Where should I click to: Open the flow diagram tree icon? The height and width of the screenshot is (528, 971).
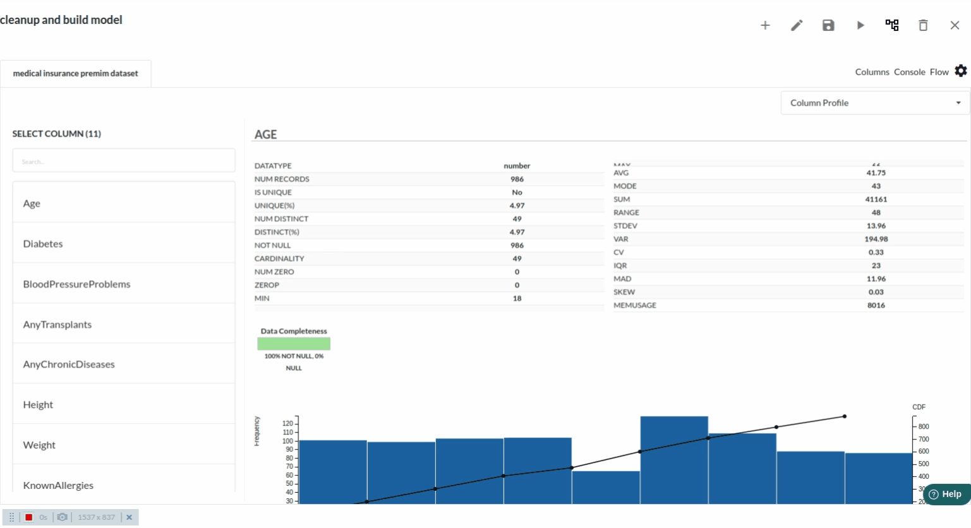coord(892,25)
